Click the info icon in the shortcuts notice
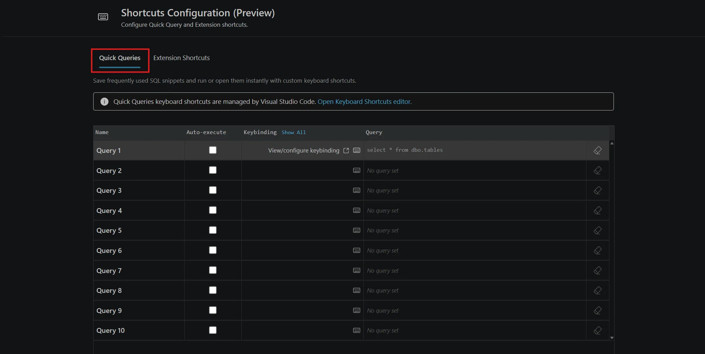 104,101
